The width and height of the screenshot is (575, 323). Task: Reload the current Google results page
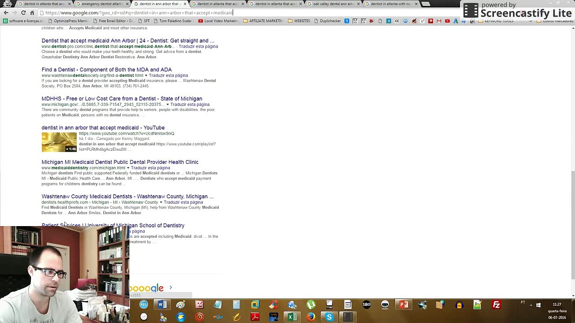pos(23,13)
